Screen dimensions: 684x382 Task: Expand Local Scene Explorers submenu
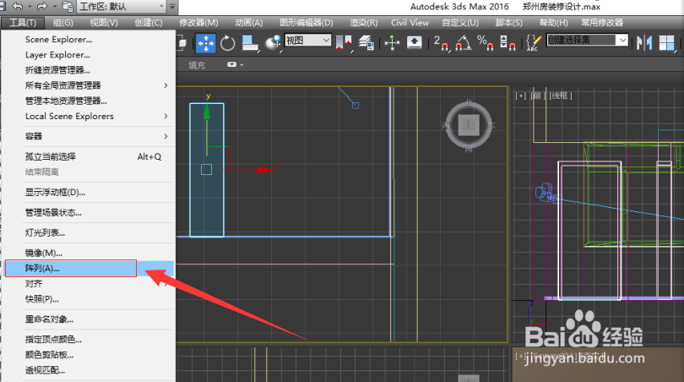tap(87, 116)
